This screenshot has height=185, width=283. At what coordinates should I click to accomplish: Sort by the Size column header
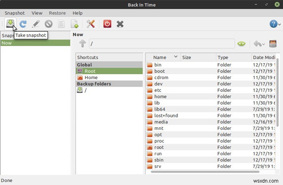point(199,57)
